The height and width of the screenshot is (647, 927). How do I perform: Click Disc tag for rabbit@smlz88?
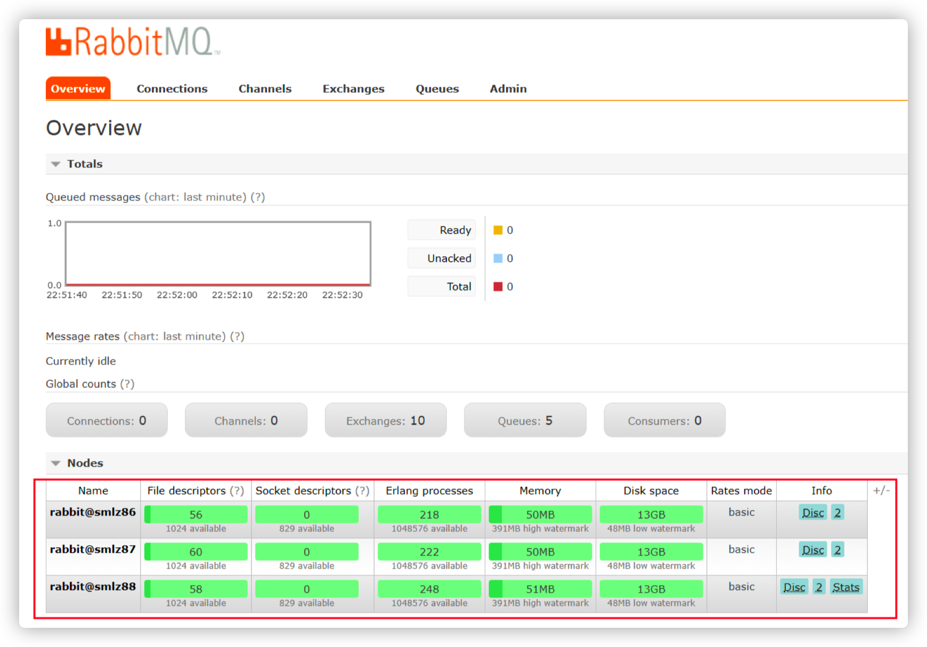[x=794, y=587]
